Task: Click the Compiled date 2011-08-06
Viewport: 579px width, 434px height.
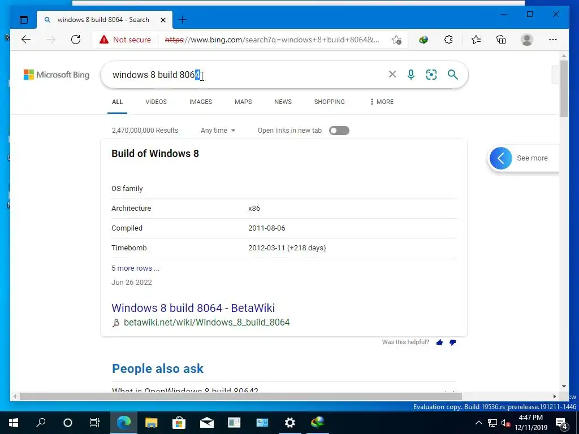Action: [x=267, y=228]
